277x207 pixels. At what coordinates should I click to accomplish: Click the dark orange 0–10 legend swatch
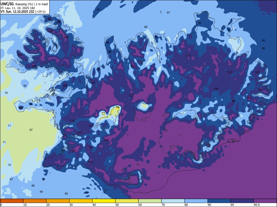click(12, 201)
